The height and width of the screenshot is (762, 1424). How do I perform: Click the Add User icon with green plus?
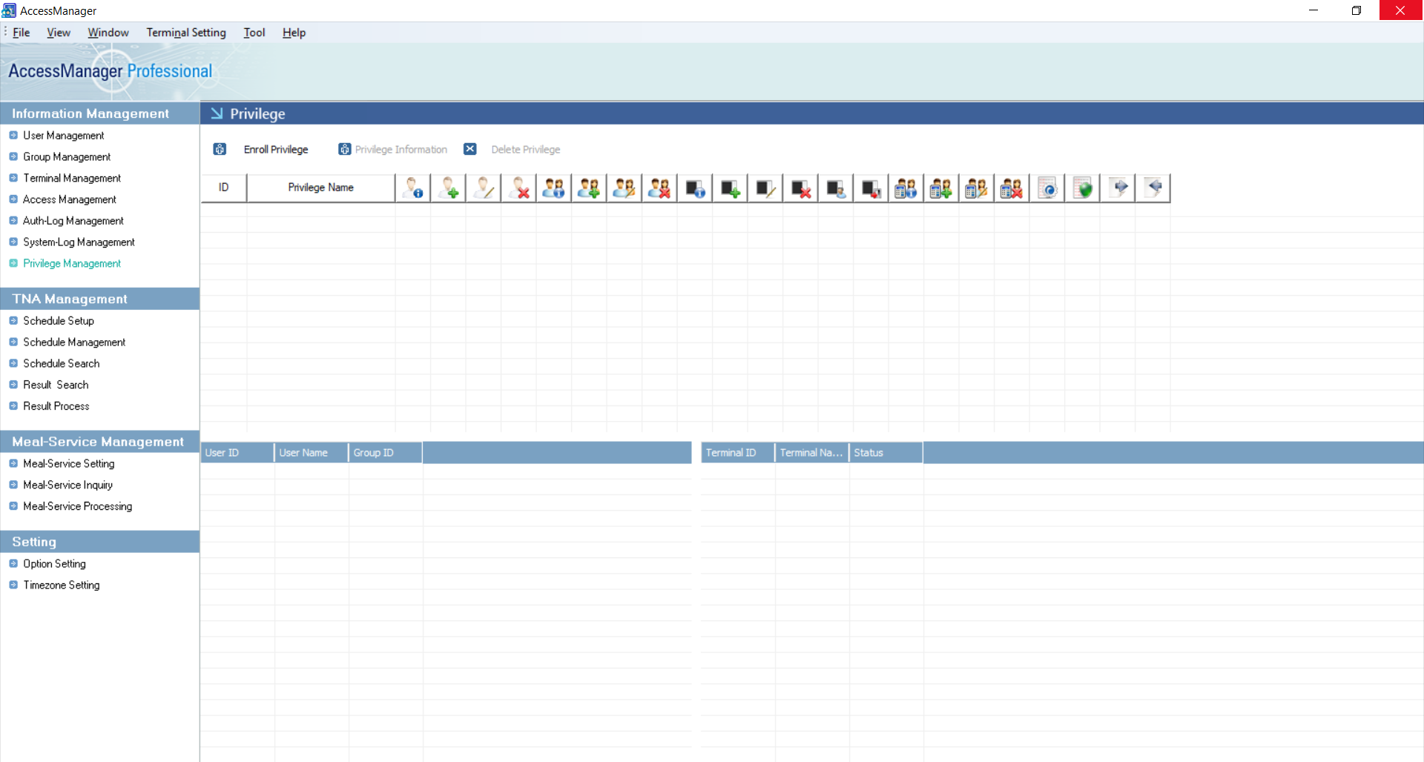point(448,188)
